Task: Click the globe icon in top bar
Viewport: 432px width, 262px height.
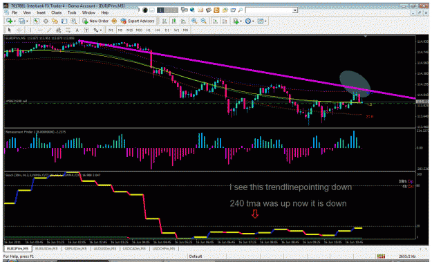Action: [192, 10]
